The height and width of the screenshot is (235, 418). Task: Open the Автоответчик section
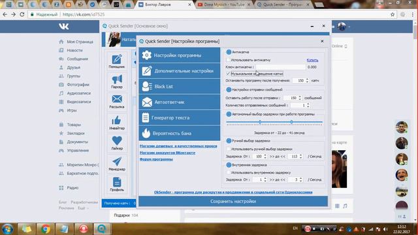pyautogui.click(x=180, y=102)
